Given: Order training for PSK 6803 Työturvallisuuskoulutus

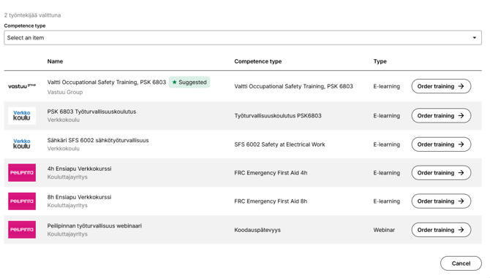Looking at the screenshot, I should click(441, 115).
